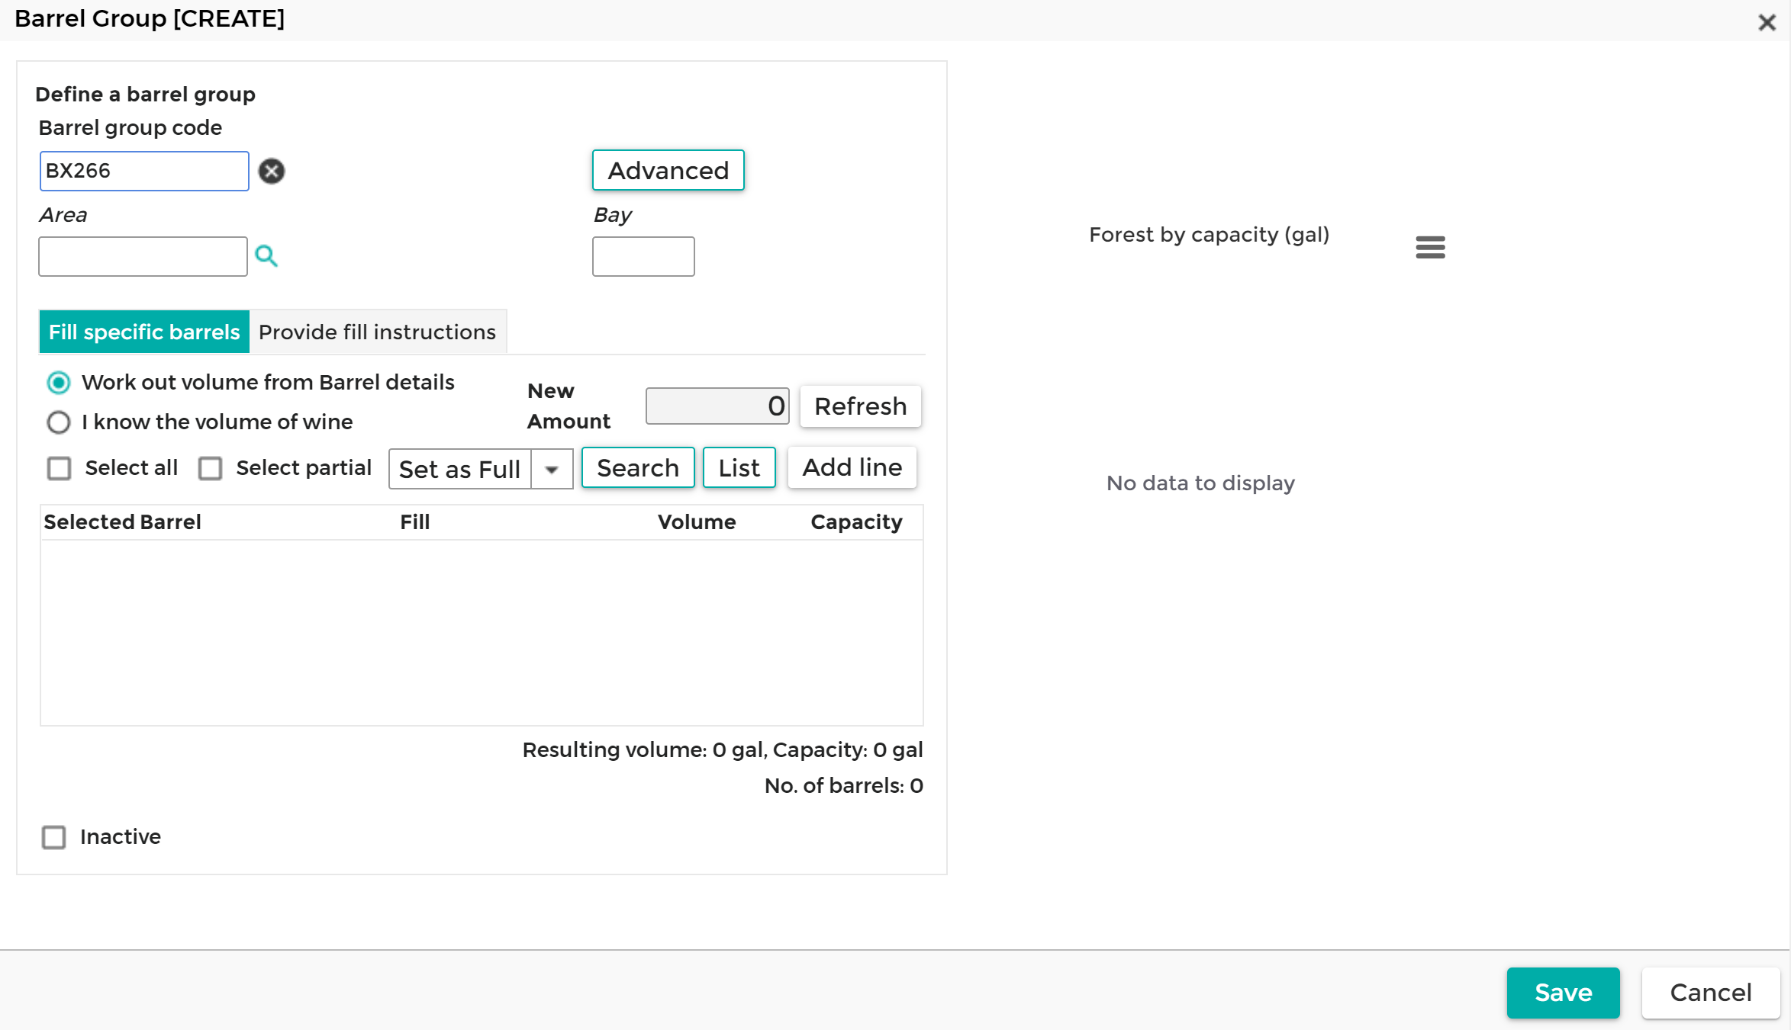
Task: Tick the Select all checkbox
Action: click(x=60, y=468)
